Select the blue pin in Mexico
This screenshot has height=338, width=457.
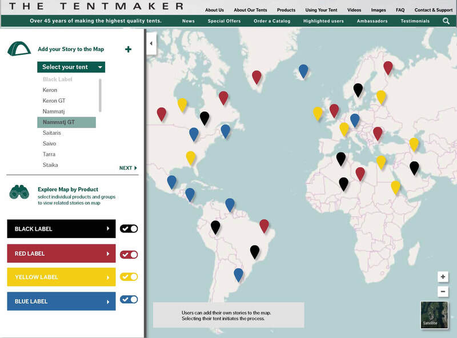tap(172, 182)
